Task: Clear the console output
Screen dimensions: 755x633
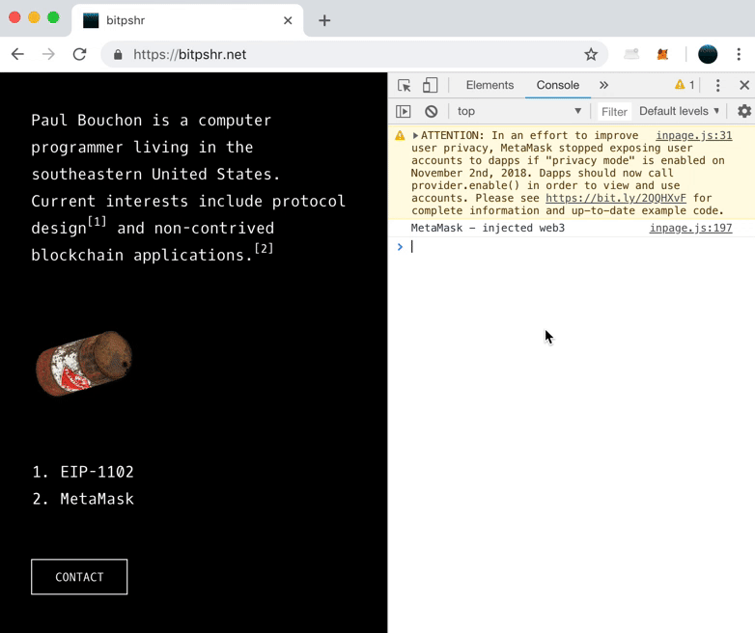Action: (x=431, y=112)
